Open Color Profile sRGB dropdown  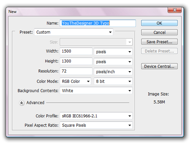96,116
